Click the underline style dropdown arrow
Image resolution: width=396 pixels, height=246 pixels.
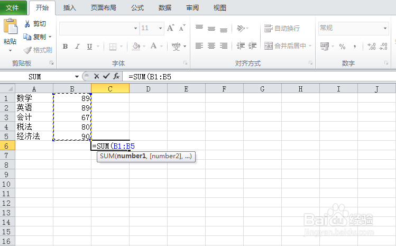click(98, 47)
